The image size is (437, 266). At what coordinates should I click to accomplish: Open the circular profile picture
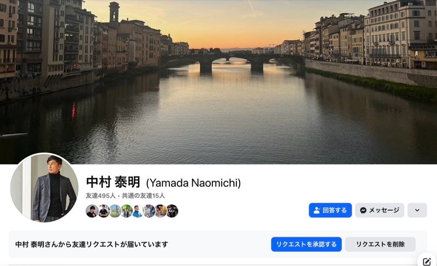pos(44,188)
